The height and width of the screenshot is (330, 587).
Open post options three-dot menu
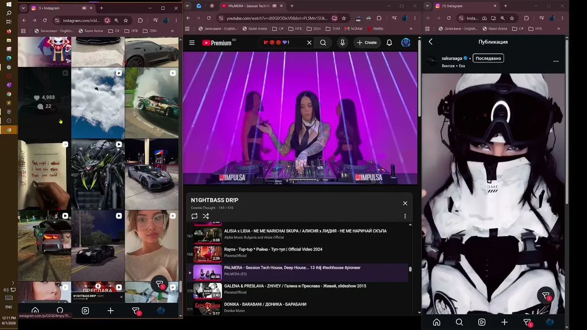pos(556,61)
